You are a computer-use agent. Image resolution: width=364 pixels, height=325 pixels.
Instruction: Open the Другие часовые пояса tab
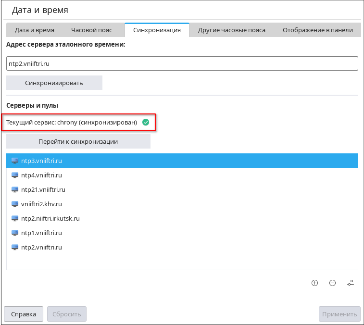[x=232, y=30]
